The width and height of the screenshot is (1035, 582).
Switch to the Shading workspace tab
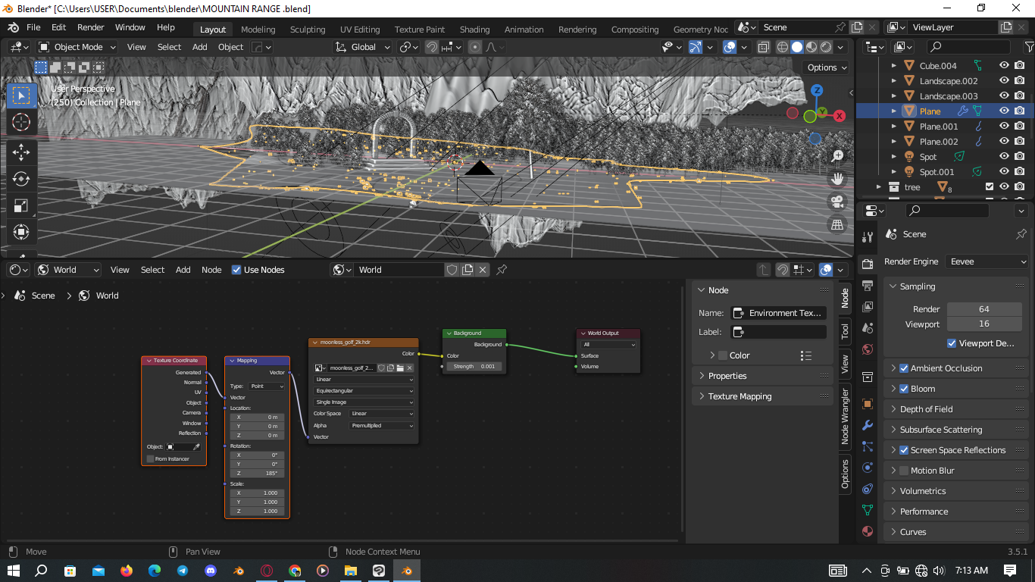474,30
